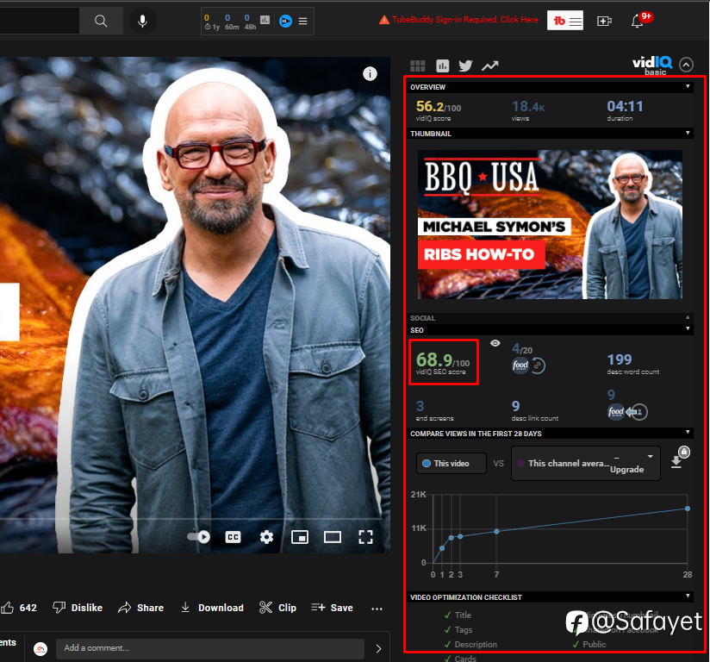Collapse the SEO section
This screenshot has height=662, width=710.
point(688,328)
